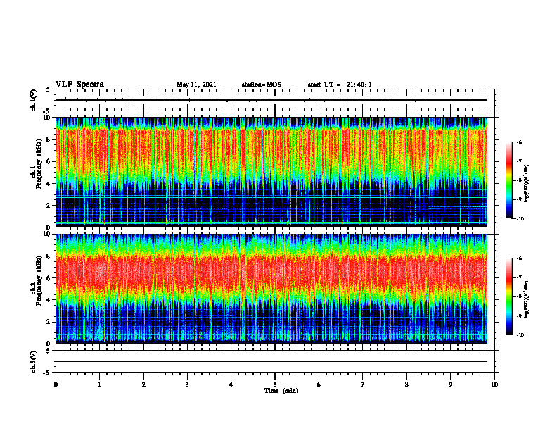The image size is (557, 431).
Task: Click time axis tick label "5" under the plots
Action: [x=275, y=385]
